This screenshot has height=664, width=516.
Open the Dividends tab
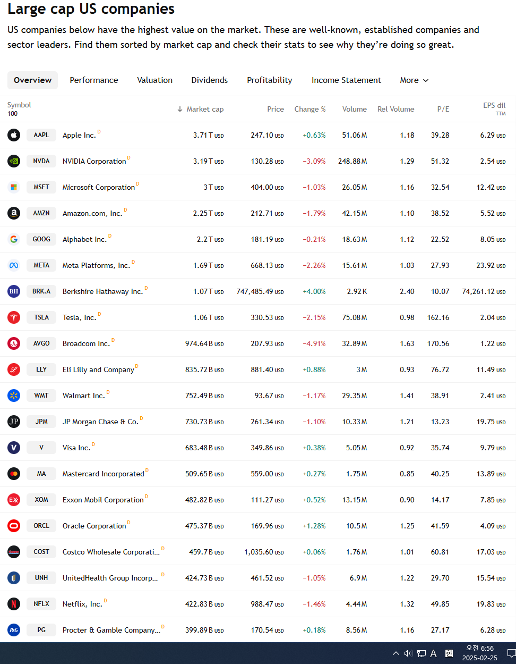(x=209, y=80)
